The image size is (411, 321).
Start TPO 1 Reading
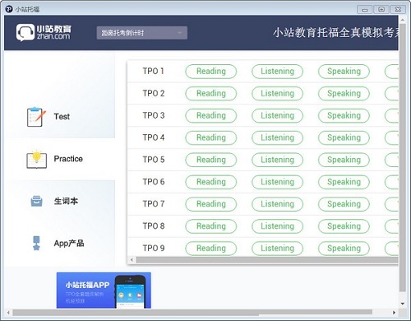pyautogui.click(x=211, y=72)
